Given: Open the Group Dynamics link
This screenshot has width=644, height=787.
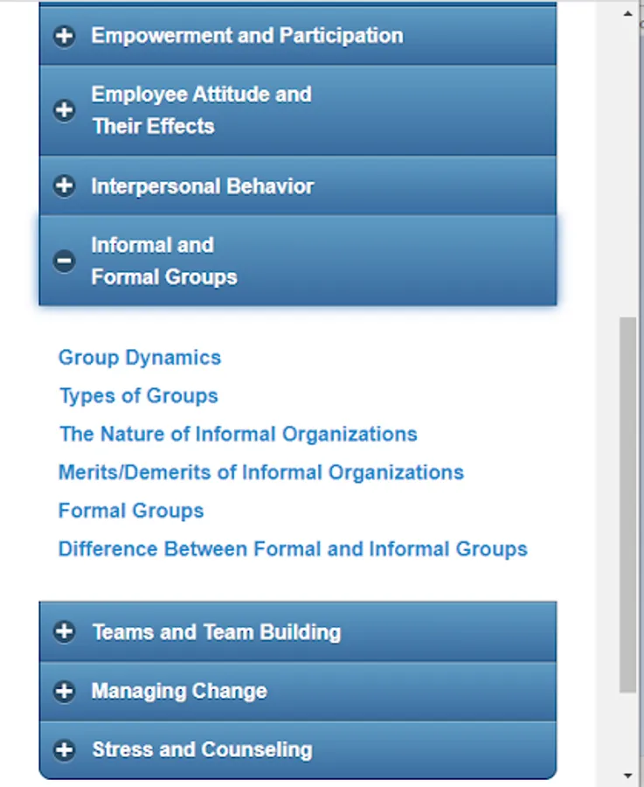Looking at the screenshot, I should coord(140,358).
